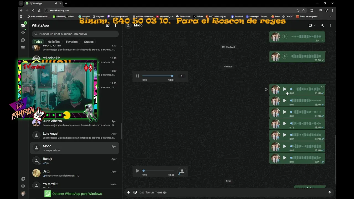Go to Chrome home page
This screenshot has width=354, height=199.
point(39,11)
